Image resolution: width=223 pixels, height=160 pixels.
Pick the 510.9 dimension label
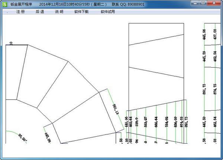pos(137,121)
